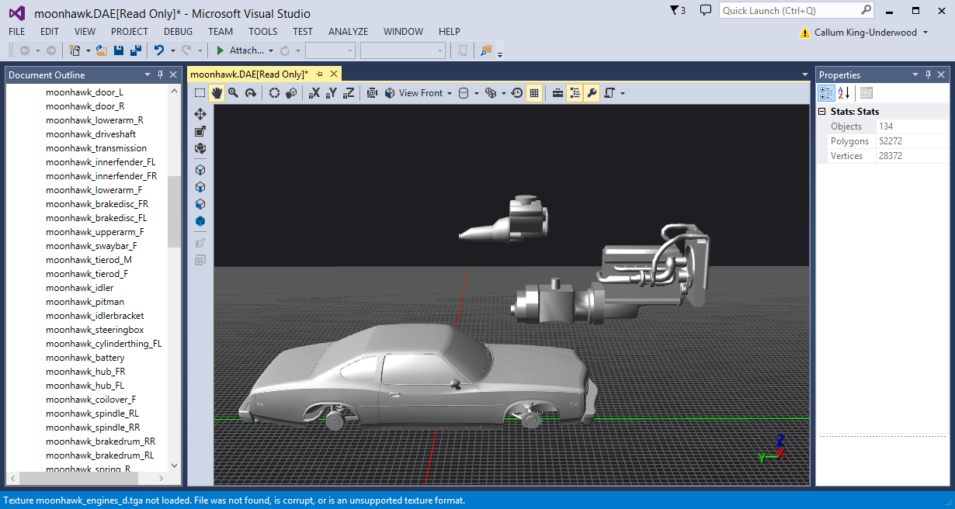The width and height of the screenshot is (955, 509).
Task: Switch to the moonhawk.DAE document tab
Action: (x=248, y=74)
